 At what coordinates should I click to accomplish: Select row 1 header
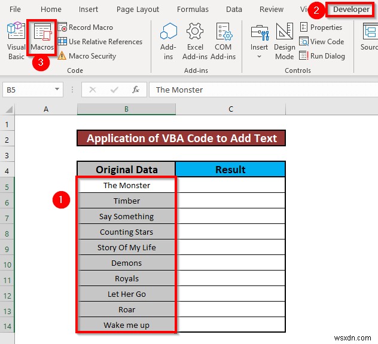(x=7, y=124)
